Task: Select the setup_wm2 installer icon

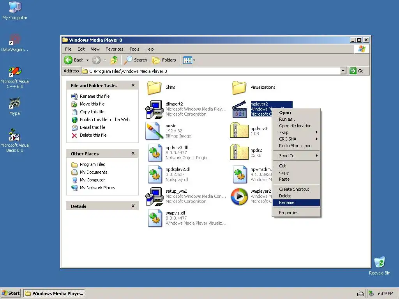Action: point(154,197)
